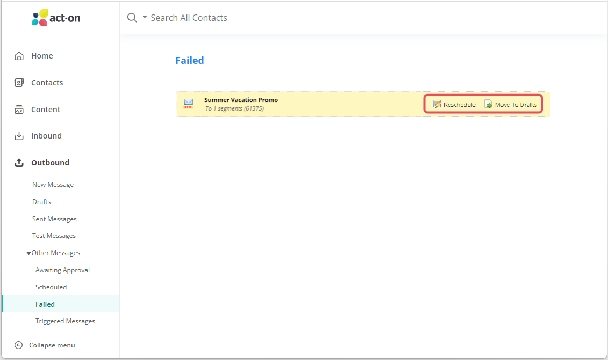
Task: Click the search magnifier icon
Action: (x=132, y=18)
